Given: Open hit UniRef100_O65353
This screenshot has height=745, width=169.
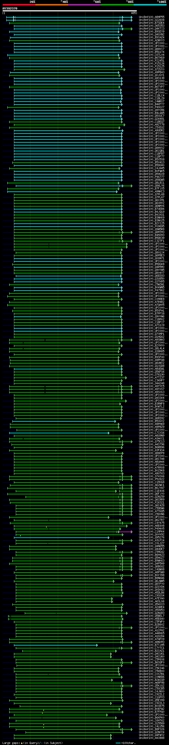Looking at the screenshot, I should (x=152, y=26).
